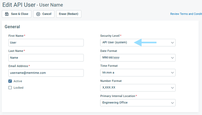This screenshot has width=202, height=115.
Task: Open the X,XXX.XX number format dropdown
Action: click(x=138, y=88)
